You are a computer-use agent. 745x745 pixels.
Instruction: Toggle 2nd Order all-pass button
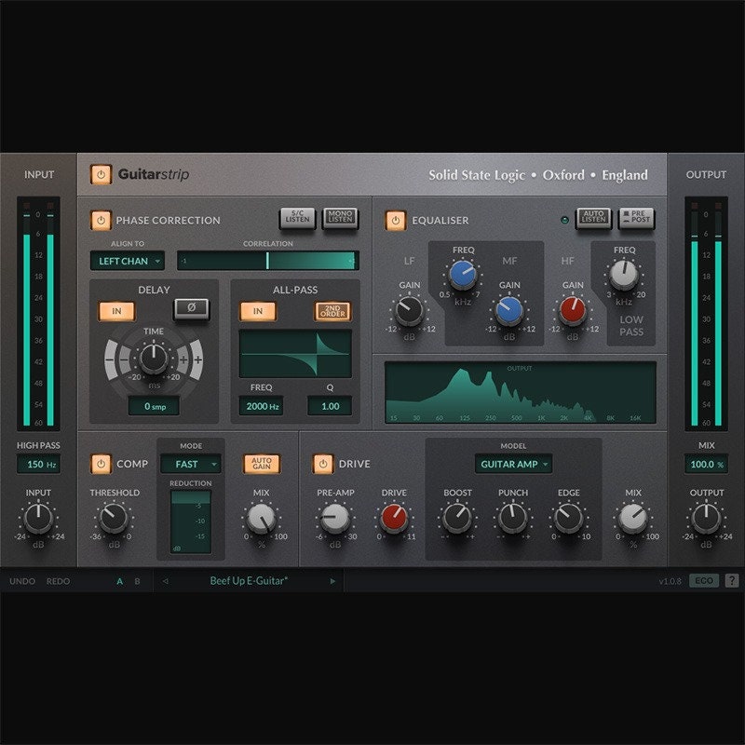[x=332, y=311]
